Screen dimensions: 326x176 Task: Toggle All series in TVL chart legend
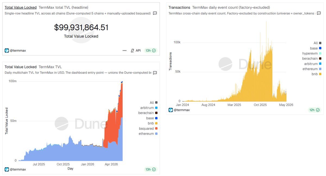click(153, 103)
